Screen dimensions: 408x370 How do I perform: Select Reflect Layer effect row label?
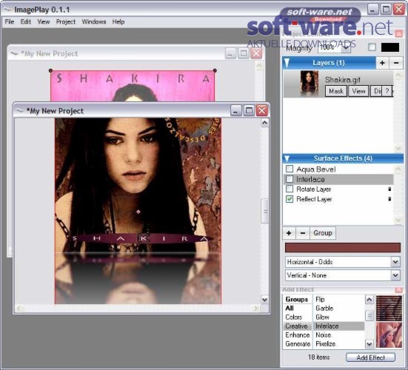click(x=314, y=199)
